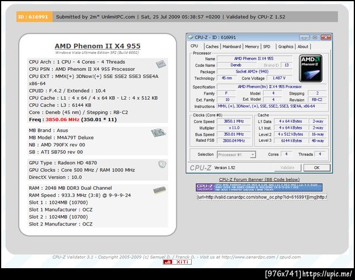Switch to the Caches tab
This screenshot has height=280, width=355.
click(212, 47)
